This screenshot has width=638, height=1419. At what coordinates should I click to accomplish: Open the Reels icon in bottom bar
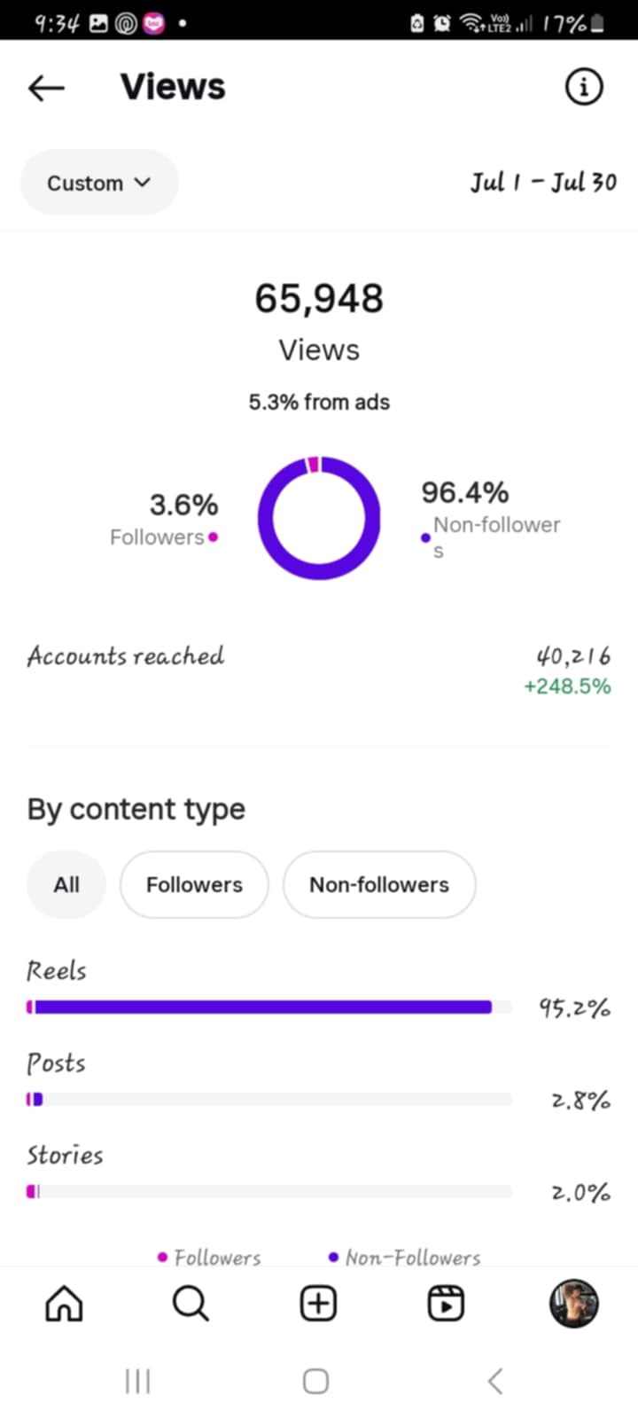[x=446, y=1304]
